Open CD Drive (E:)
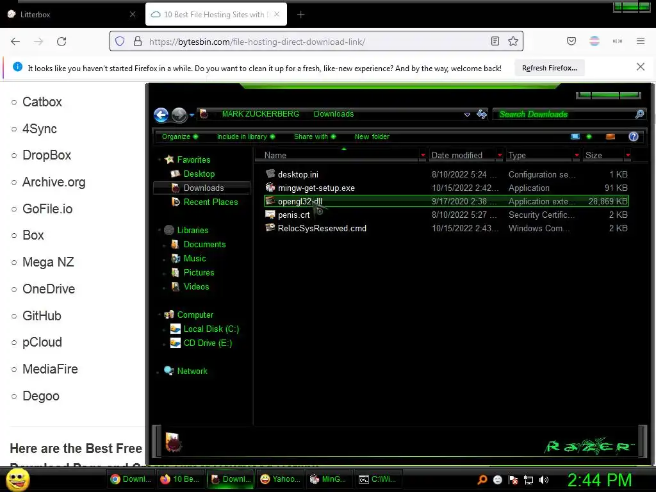The image size is (656, 492). [x=208, y=343]
